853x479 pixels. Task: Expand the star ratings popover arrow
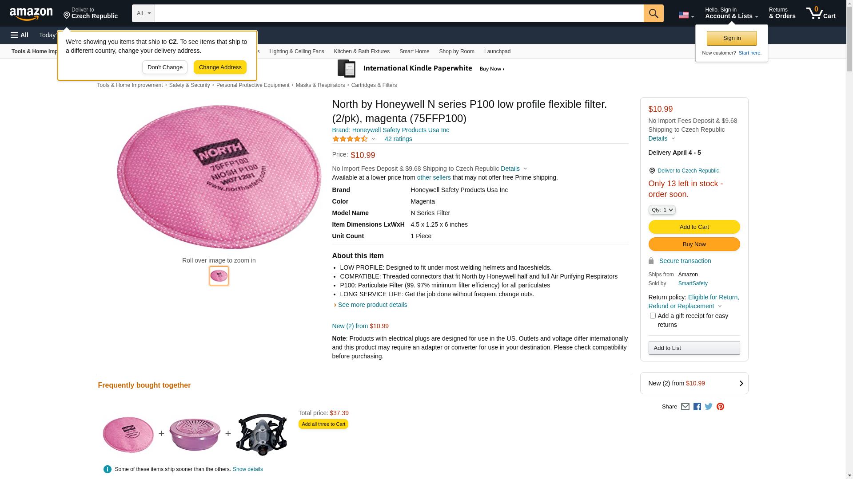pos(373,139)
